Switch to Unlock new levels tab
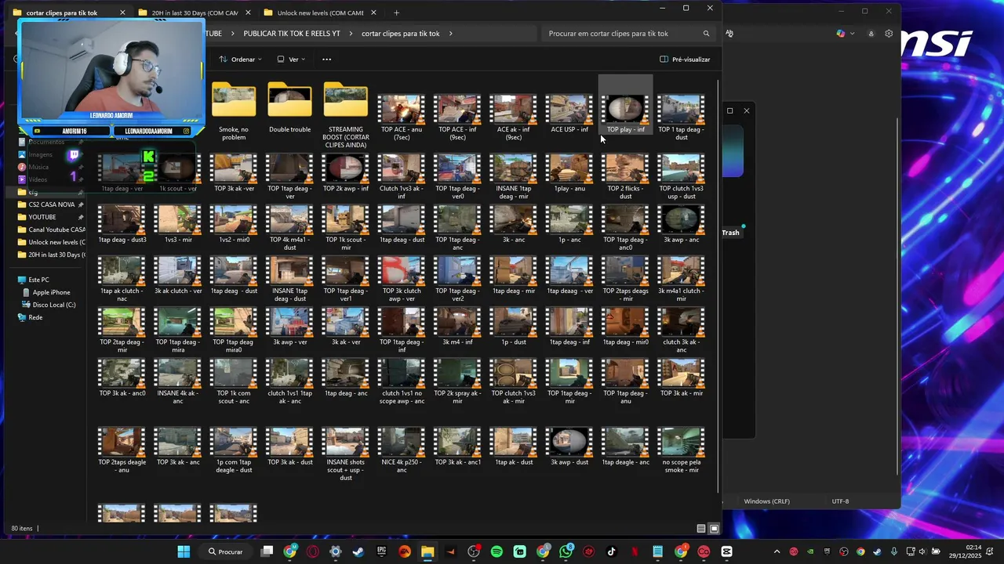Viewport: 1004px width, 564px height. pyautogui.click(x=321, y=13)
